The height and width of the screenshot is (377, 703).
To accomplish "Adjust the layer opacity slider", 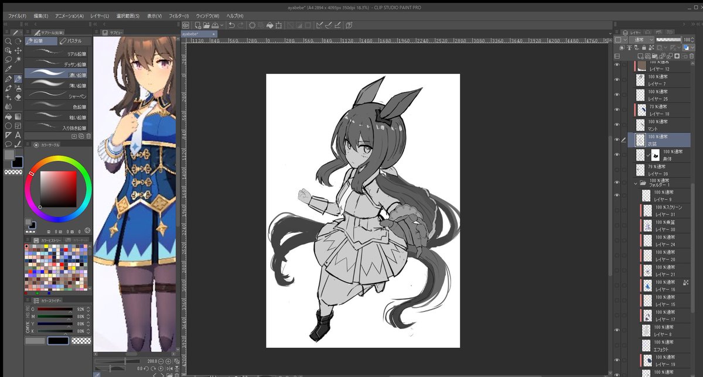I will coord(668,40).
